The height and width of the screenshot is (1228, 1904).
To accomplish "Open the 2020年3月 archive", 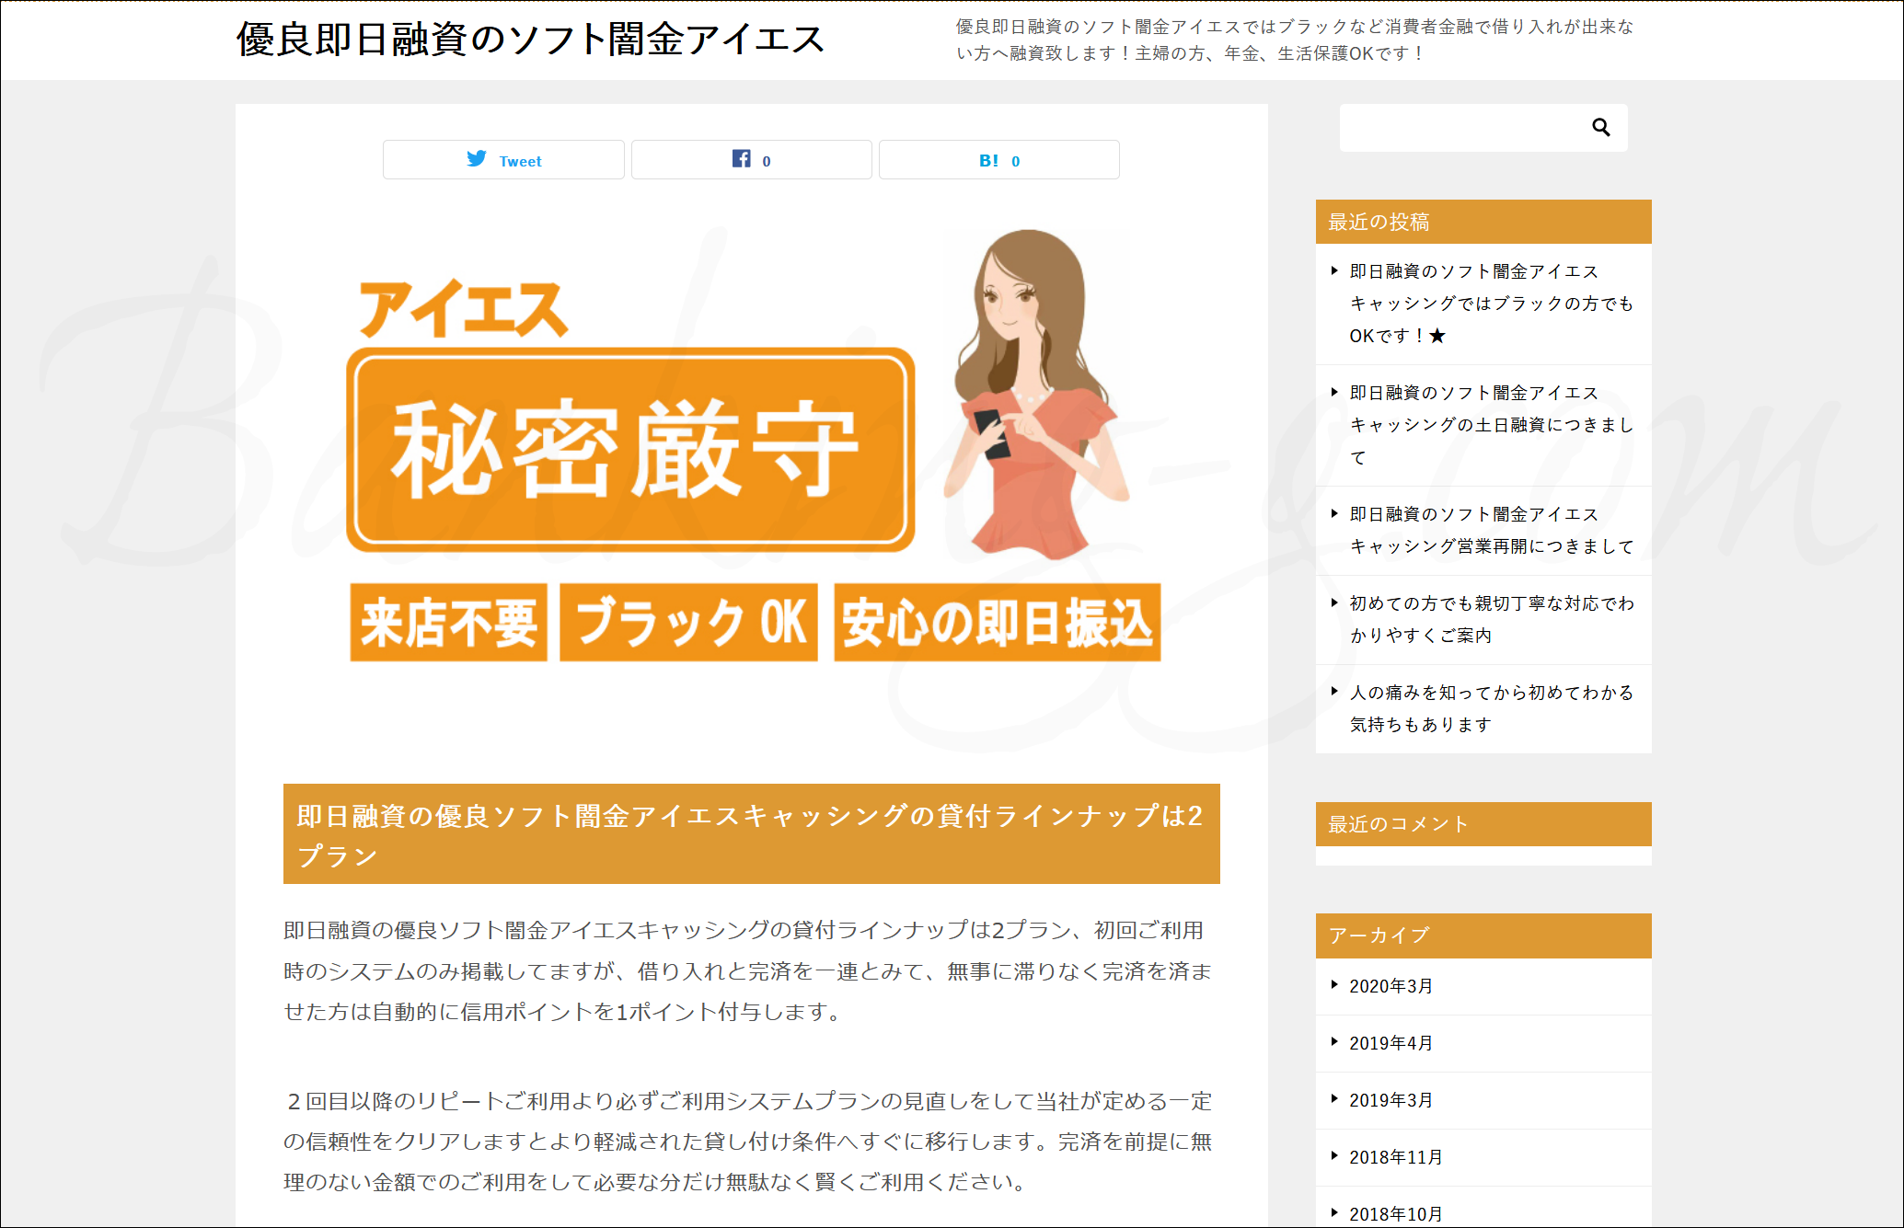I will tap(1390, 986).
